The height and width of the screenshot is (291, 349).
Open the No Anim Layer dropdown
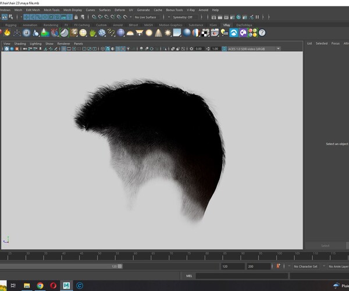tap(339, 267)
